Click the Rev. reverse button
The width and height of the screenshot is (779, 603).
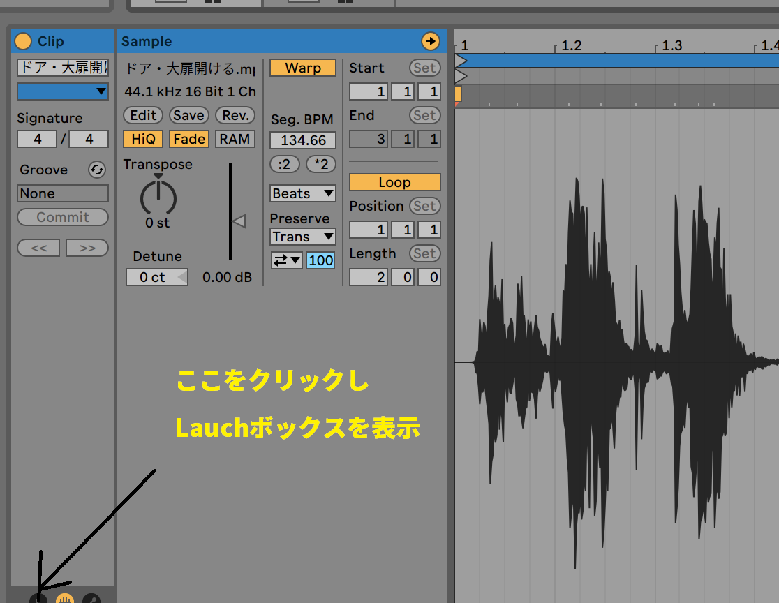[x=235, y=115]
